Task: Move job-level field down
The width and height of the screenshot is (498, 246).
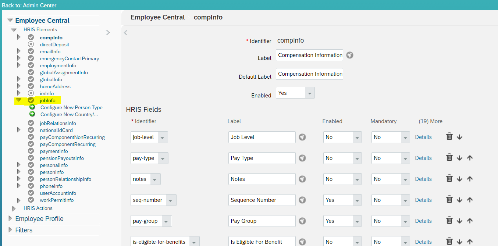Action: click(459, 137)
